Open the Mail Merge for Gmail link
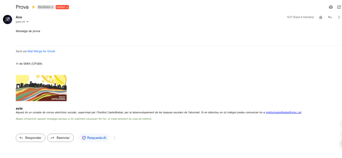This screenshot has height=158, width=342. click(x=41, y=51)
